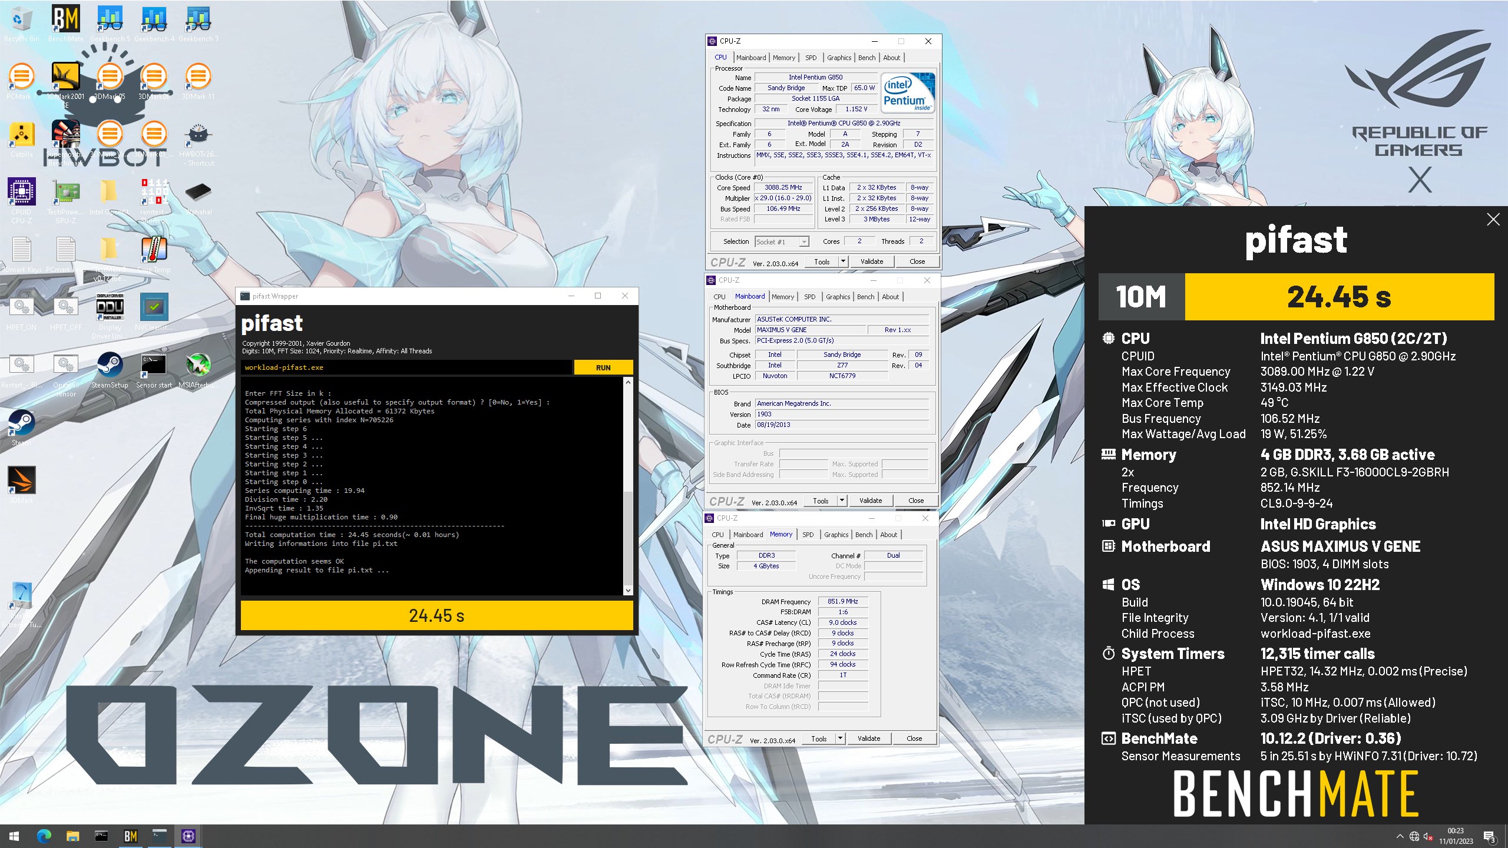Click Validate in the top CPU-Z window
Screen dimensions: 1508x848
pos(872,261)
